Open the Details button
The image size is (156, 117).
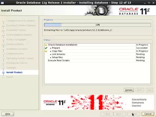129,90
